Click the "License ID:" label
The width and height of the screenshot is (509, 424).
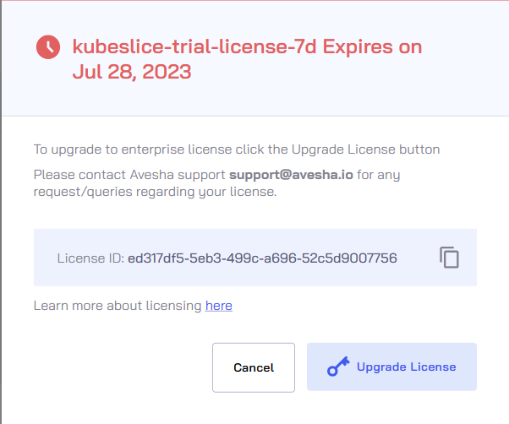click(90, 258)
